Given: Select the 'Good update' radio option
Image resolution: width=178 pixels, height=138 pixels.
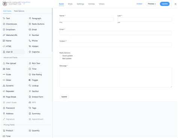Looking at the screenshot, I should click(61, 56).
